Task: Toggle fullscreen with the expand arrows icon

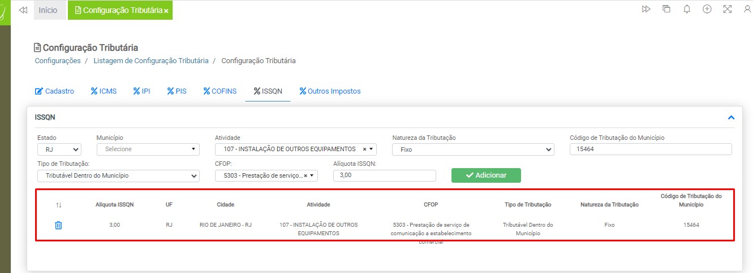Action: pyautogui.click(x=728, y=10)
